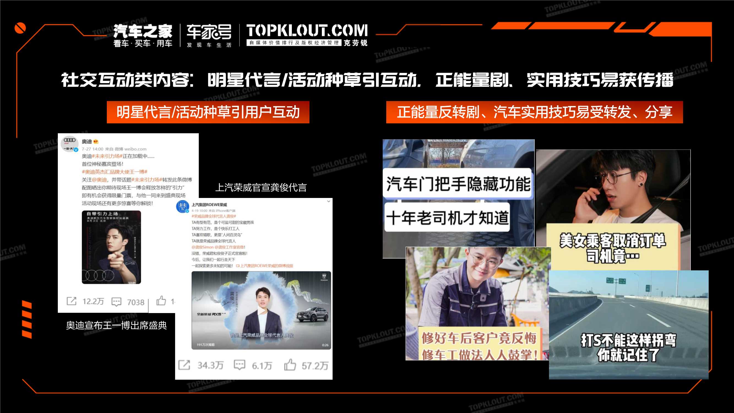Click the 34.3万 repost count
734x413 pixels.
[x=210, y=365]
